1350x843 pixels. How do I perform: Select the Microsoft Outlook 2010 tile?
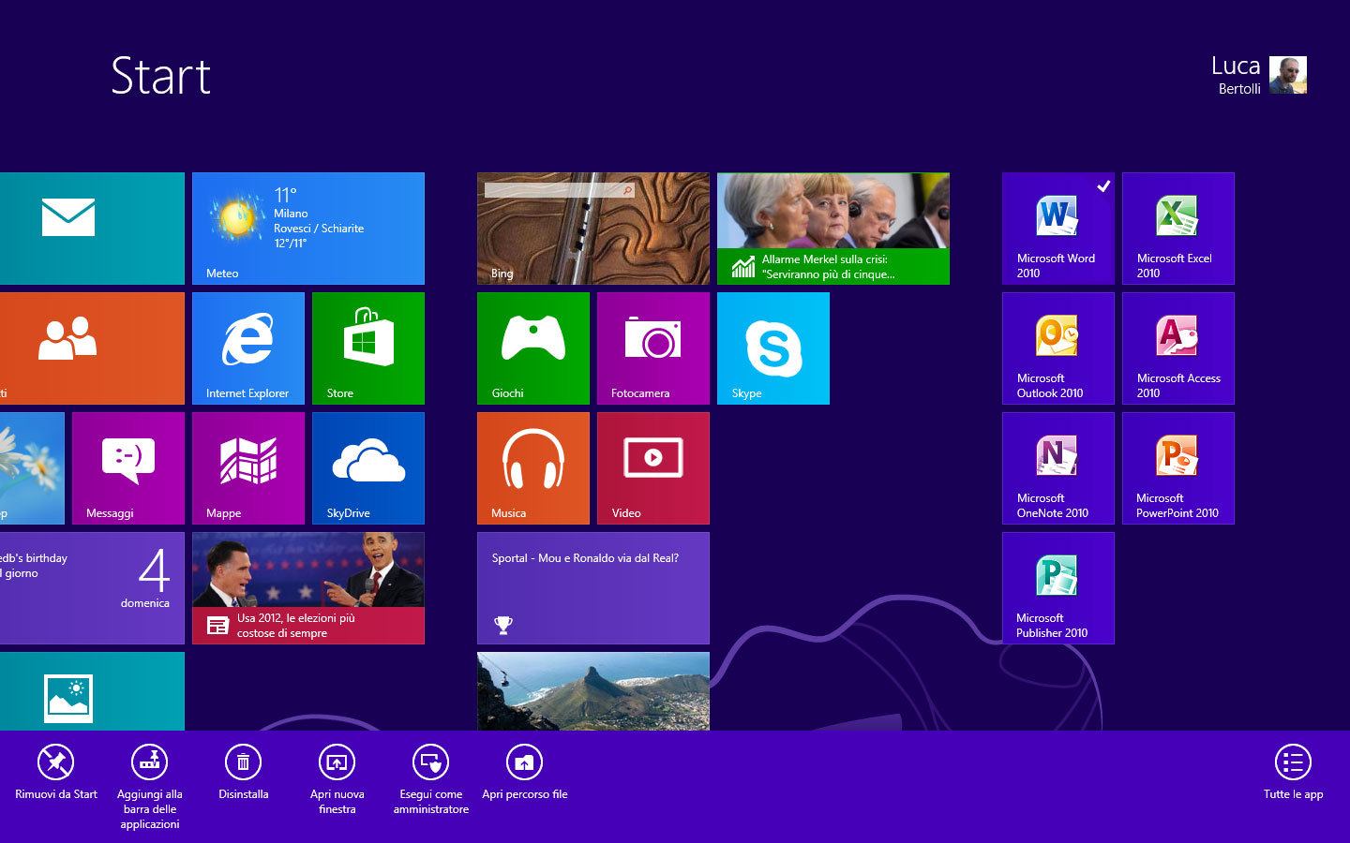(x=1058, y=348)
